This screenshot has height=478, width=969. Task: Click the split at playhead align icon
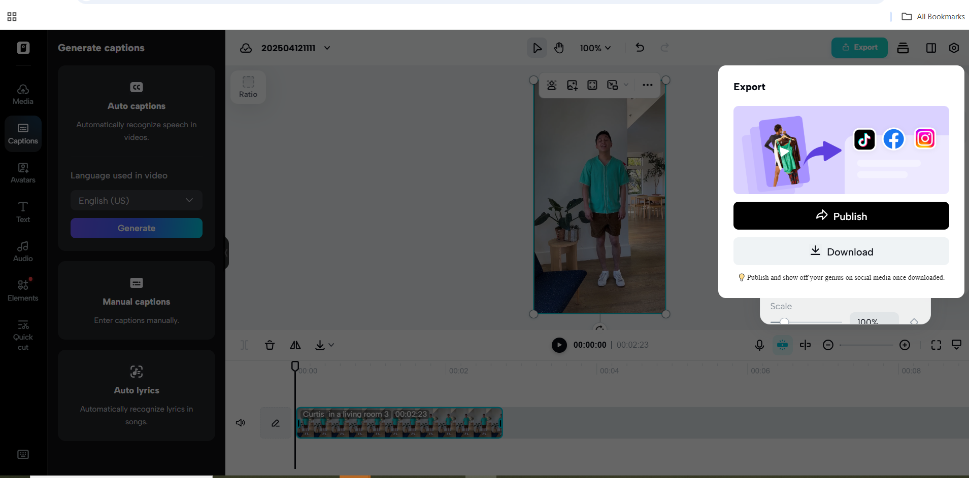pyautogui.click(x=805, y=345)
